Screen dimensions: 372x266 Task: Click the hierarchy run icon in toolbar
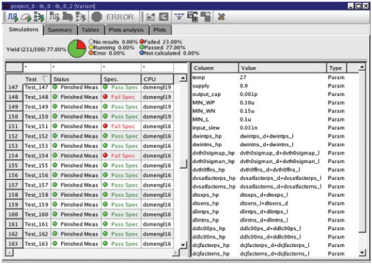(x=39, y=17)
